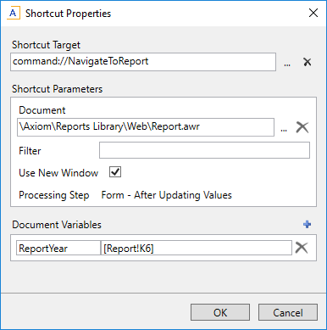Close the Shortcut Properties dialog
The width and height of the screenshot is (327, 330).
coord(313,13)
